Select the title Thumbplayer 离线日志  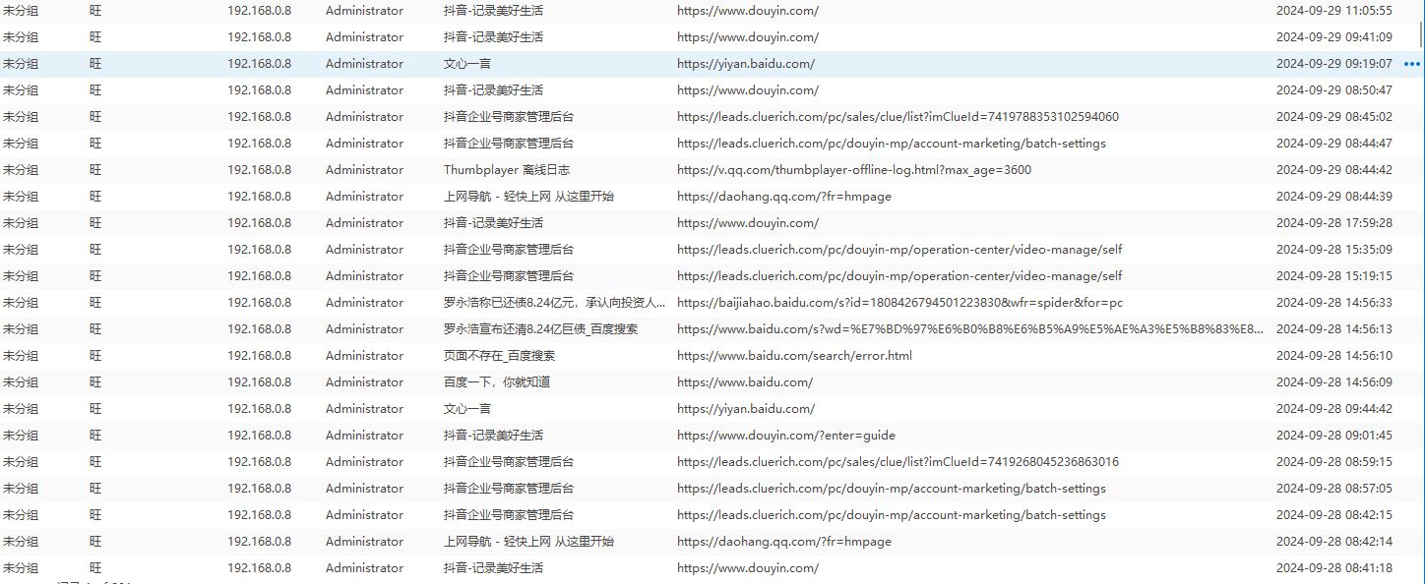(x=506, y=170)
